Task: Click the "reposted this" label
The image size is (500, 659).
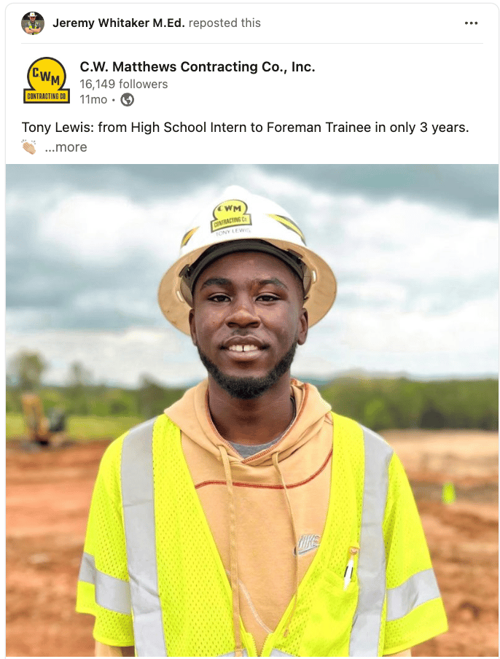Action: pyautogui.click(x=224, y=23)
